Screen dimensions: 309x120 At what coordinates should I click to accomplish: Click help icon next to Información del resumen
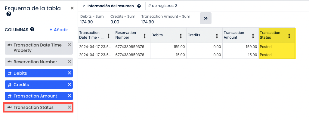139,6
